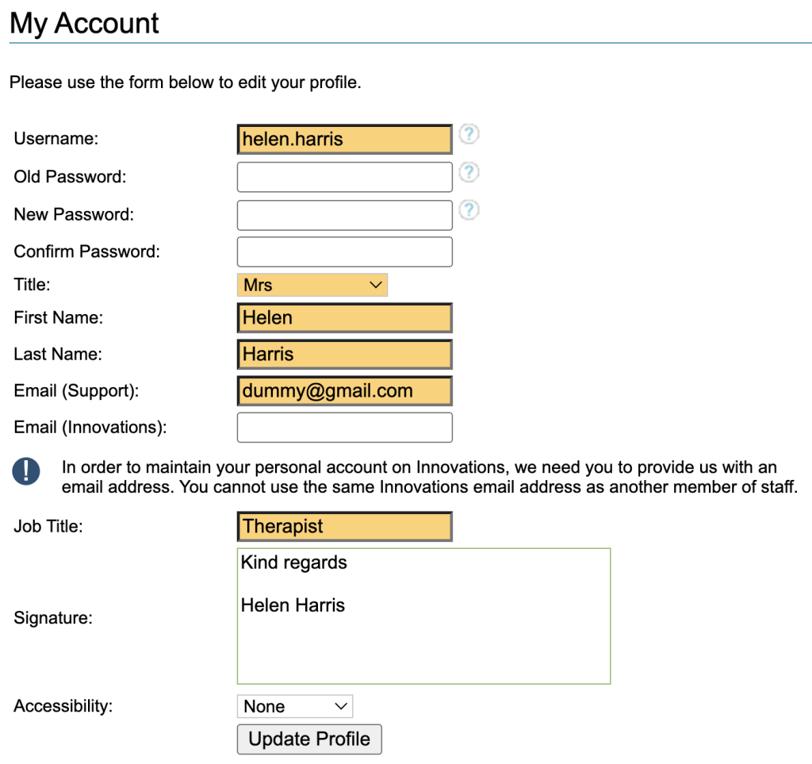Click the Accessibility field label
This screenshot has height=764, width=812.
click(x=63, y=705)
